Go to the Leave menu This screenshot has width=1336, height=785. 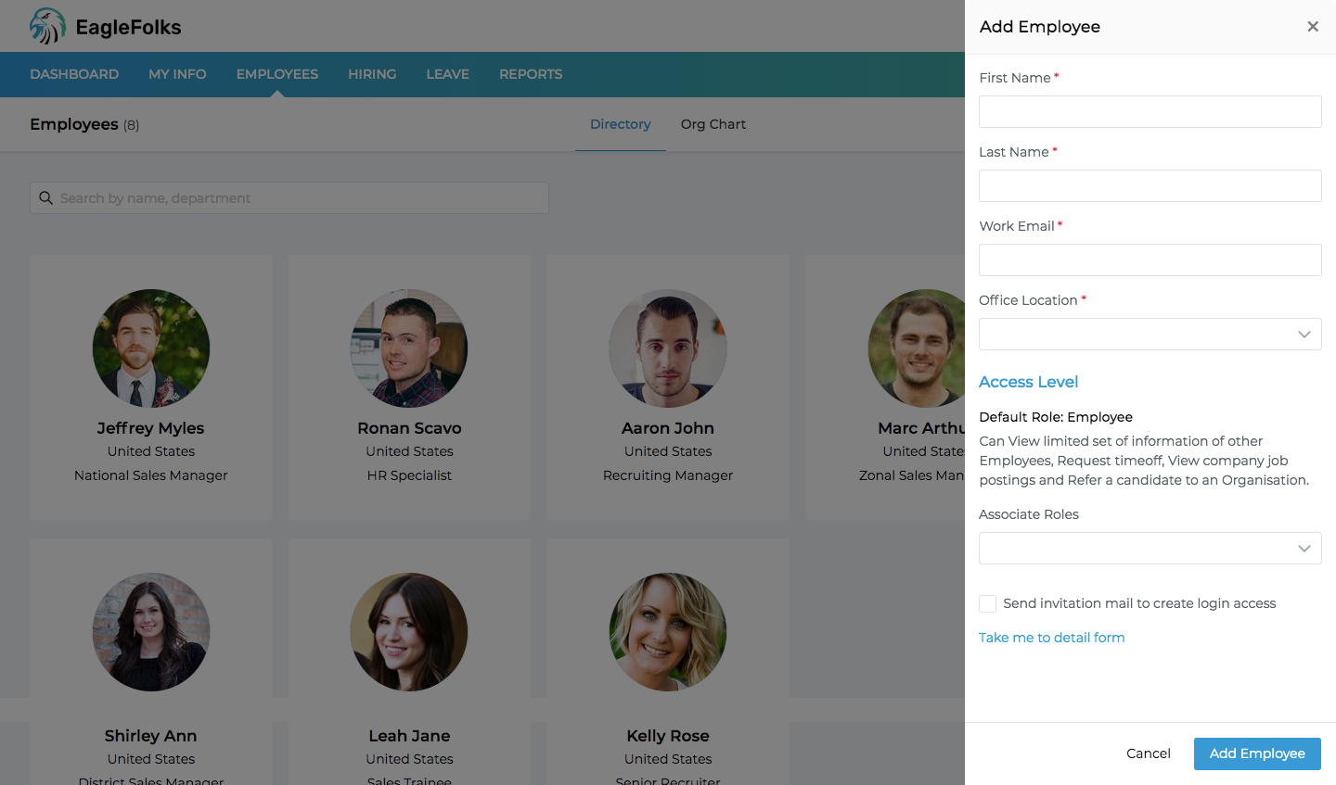(447, 74)
